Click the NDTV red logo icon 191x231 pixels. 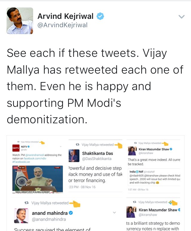click(16, 148)
